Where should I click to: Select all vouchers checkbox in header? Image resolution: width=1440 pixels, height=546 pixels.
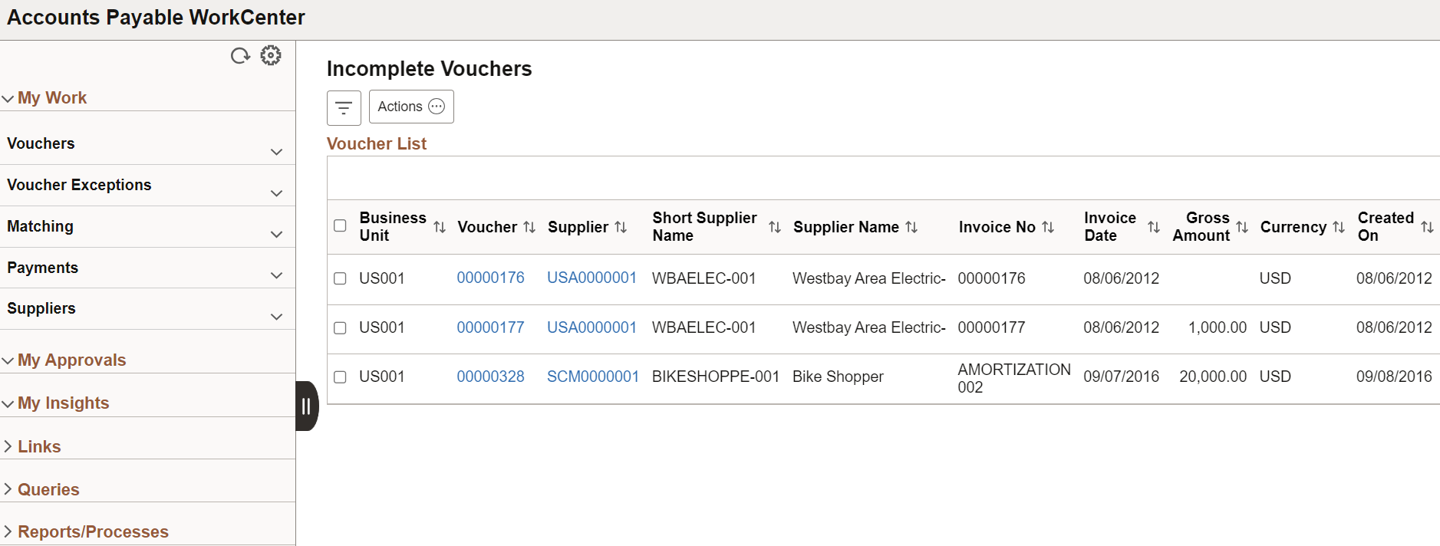point(340,225)
